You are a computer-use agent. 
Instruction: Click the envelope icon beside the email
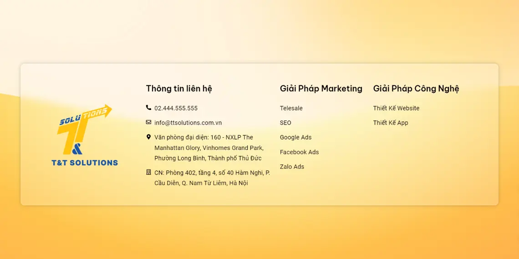click(148, 122)
